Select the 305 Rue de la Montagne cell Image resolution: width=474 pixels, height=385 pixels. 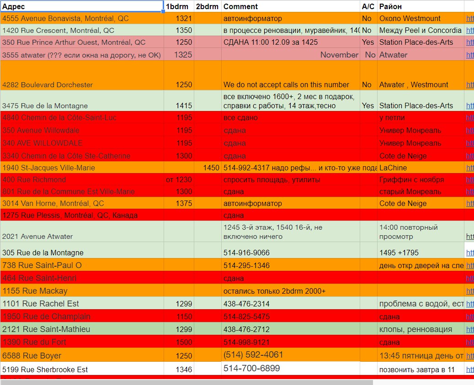pyautogui.click(x=82, y=250)
